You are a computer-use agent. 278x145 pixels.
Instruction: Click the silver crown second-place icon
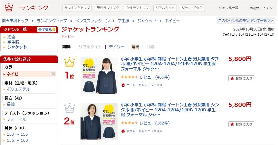(70, 108)
